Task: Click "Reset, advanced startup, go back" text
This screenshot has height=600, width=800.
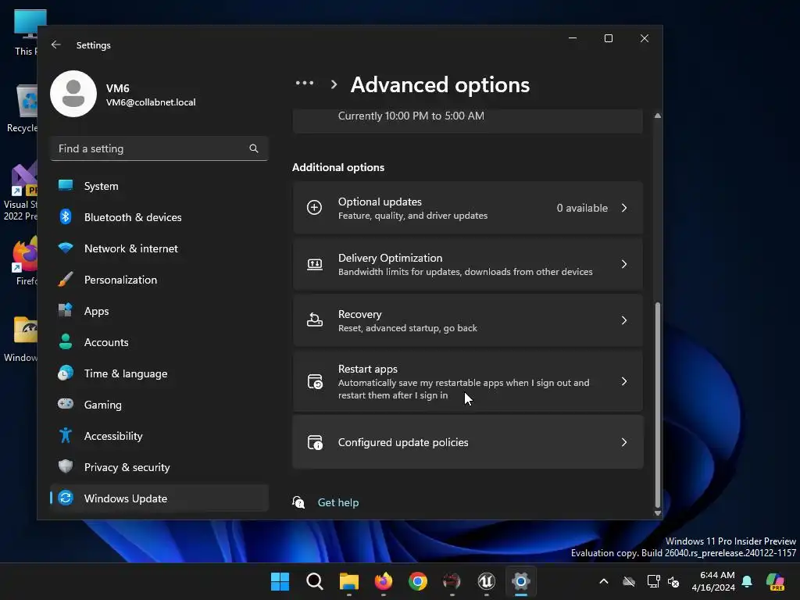Action: (407, 328)
